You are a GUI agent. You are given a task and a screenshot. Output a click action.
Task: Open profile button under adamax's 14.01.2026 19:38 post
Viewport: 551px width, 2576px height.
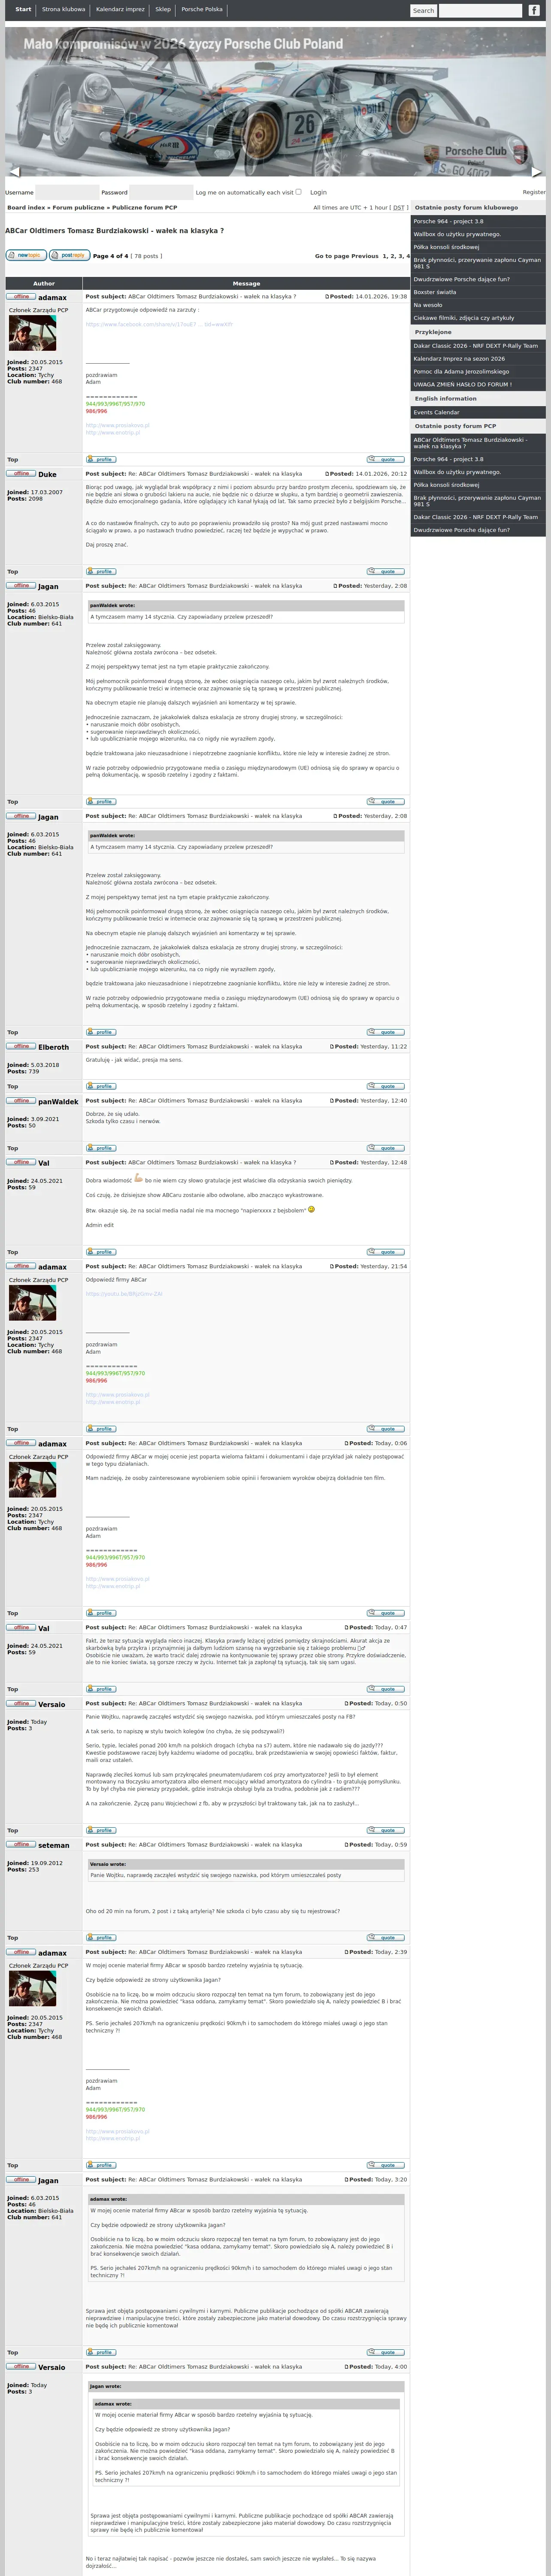(100, 459)
